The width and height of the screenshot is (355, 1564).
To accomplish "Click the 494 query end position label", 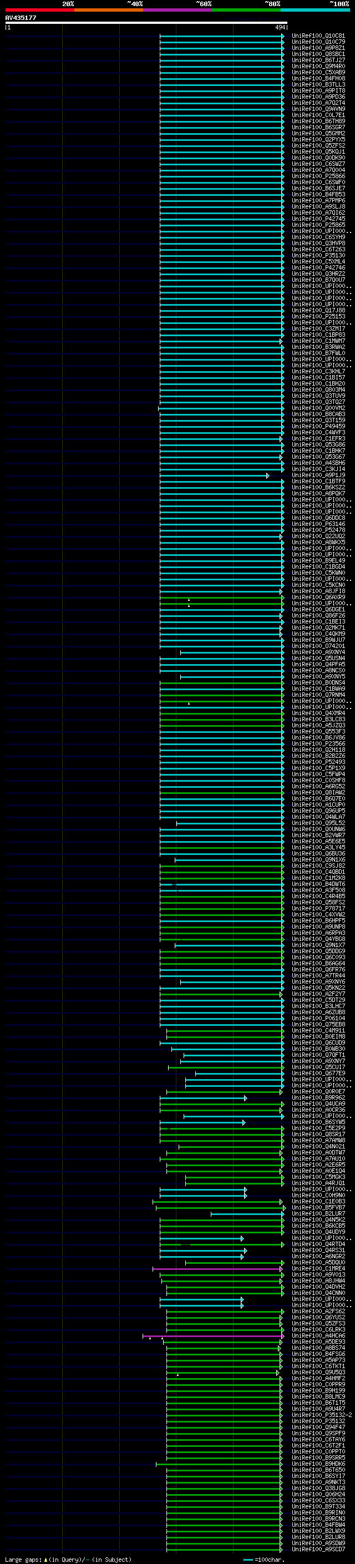I will point(280,27).
